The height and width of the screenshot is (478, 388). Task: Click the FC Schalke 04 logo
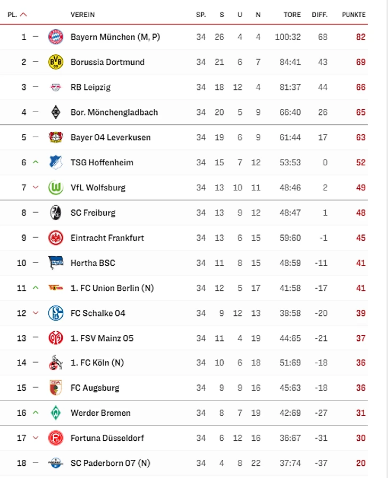tap(55, 313)
